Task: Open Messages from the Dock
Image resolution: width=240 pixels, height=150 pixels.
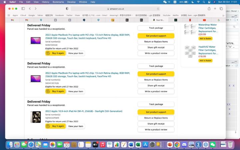Action: (24, 144)
